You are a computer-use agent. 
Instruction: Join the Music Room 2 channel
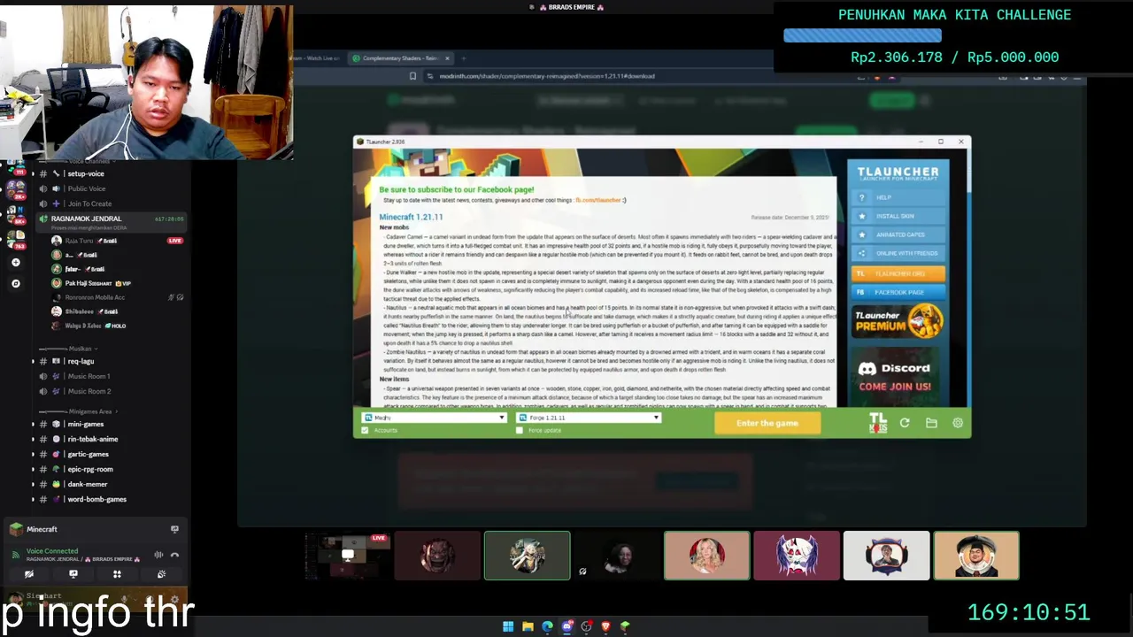89,391
